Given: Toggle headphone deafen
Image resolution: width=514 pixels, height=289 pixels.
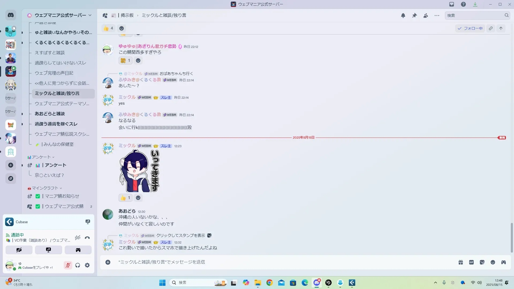Looking at the screenshot, I should tap(78, 265).
